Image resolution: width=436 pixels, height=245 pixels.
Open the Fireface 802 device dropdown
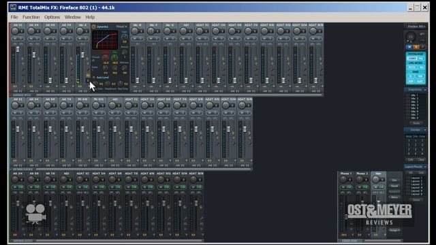tap(416, 27)
